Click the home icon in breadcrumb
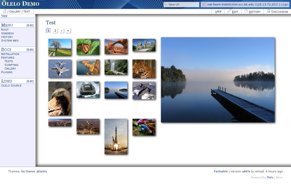 click(5, 11)
